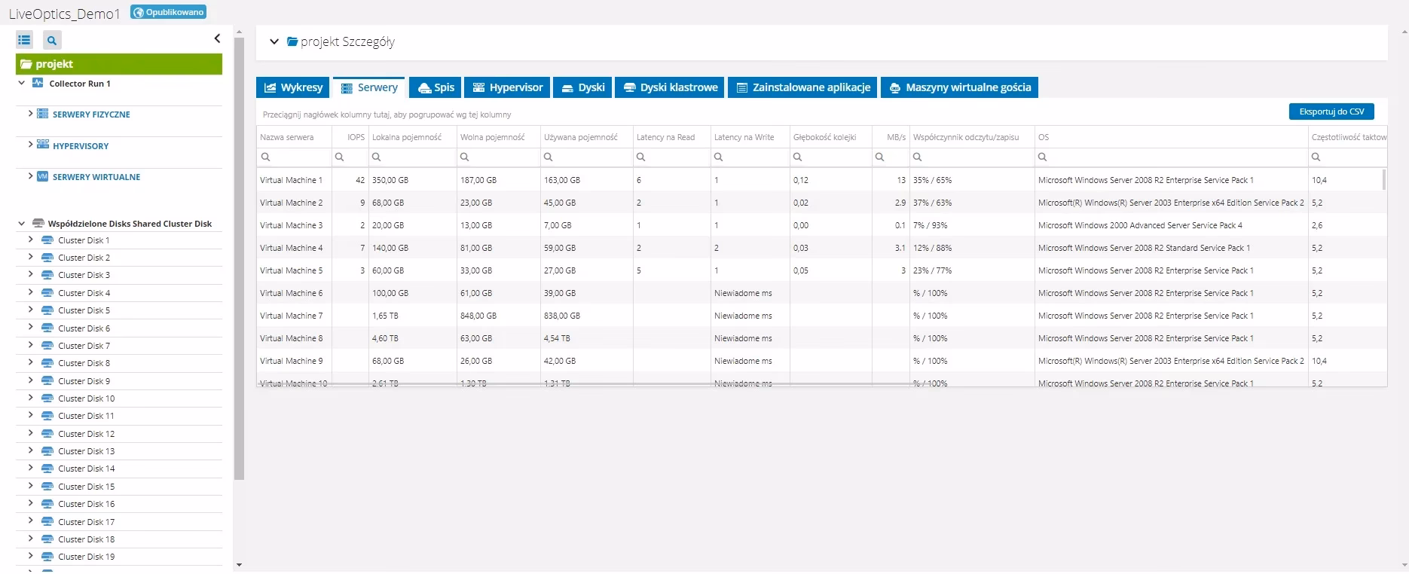1409x574 pixels.
Task: Collapse the projekt Szczegóły section
Action: click(274, 42)
